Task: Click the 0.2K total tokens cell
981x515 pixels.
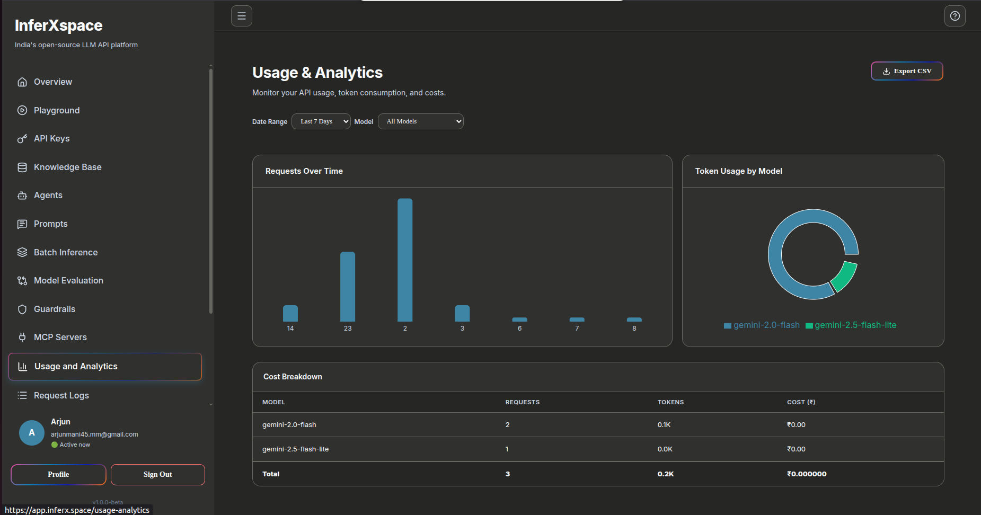Action: [666, 474]
